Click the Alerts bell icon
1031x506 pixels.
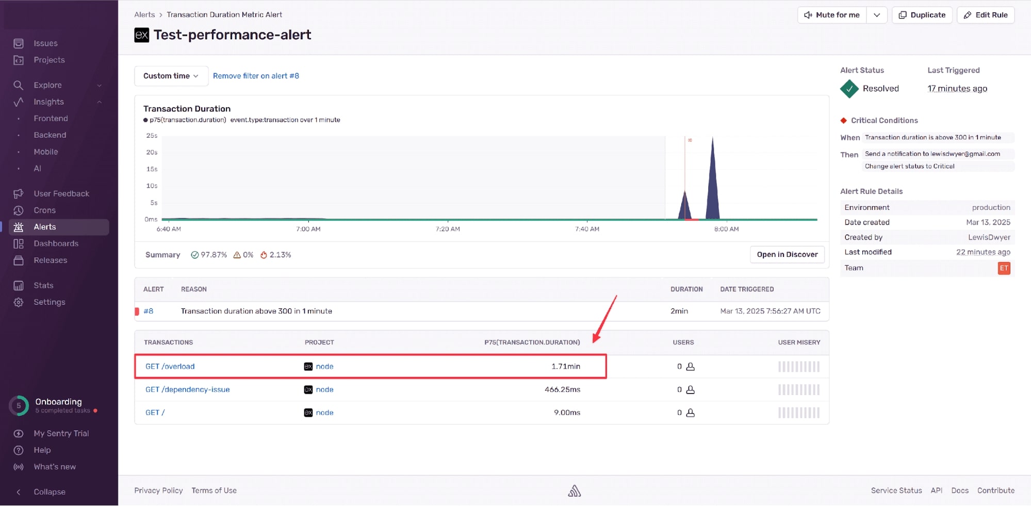pos(19,226)
